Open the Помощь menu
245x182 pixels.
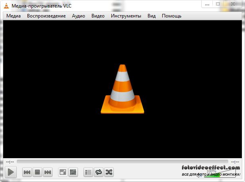point(171,16)
